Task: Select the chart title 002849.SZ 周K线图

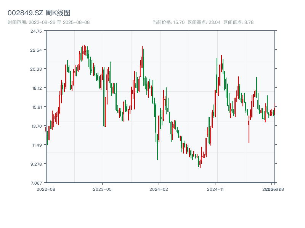Action: (39, 13)
